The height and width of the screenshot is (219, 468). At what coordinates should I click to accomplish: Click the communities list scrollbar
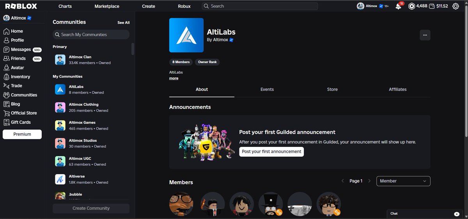(x=133, y=49)
